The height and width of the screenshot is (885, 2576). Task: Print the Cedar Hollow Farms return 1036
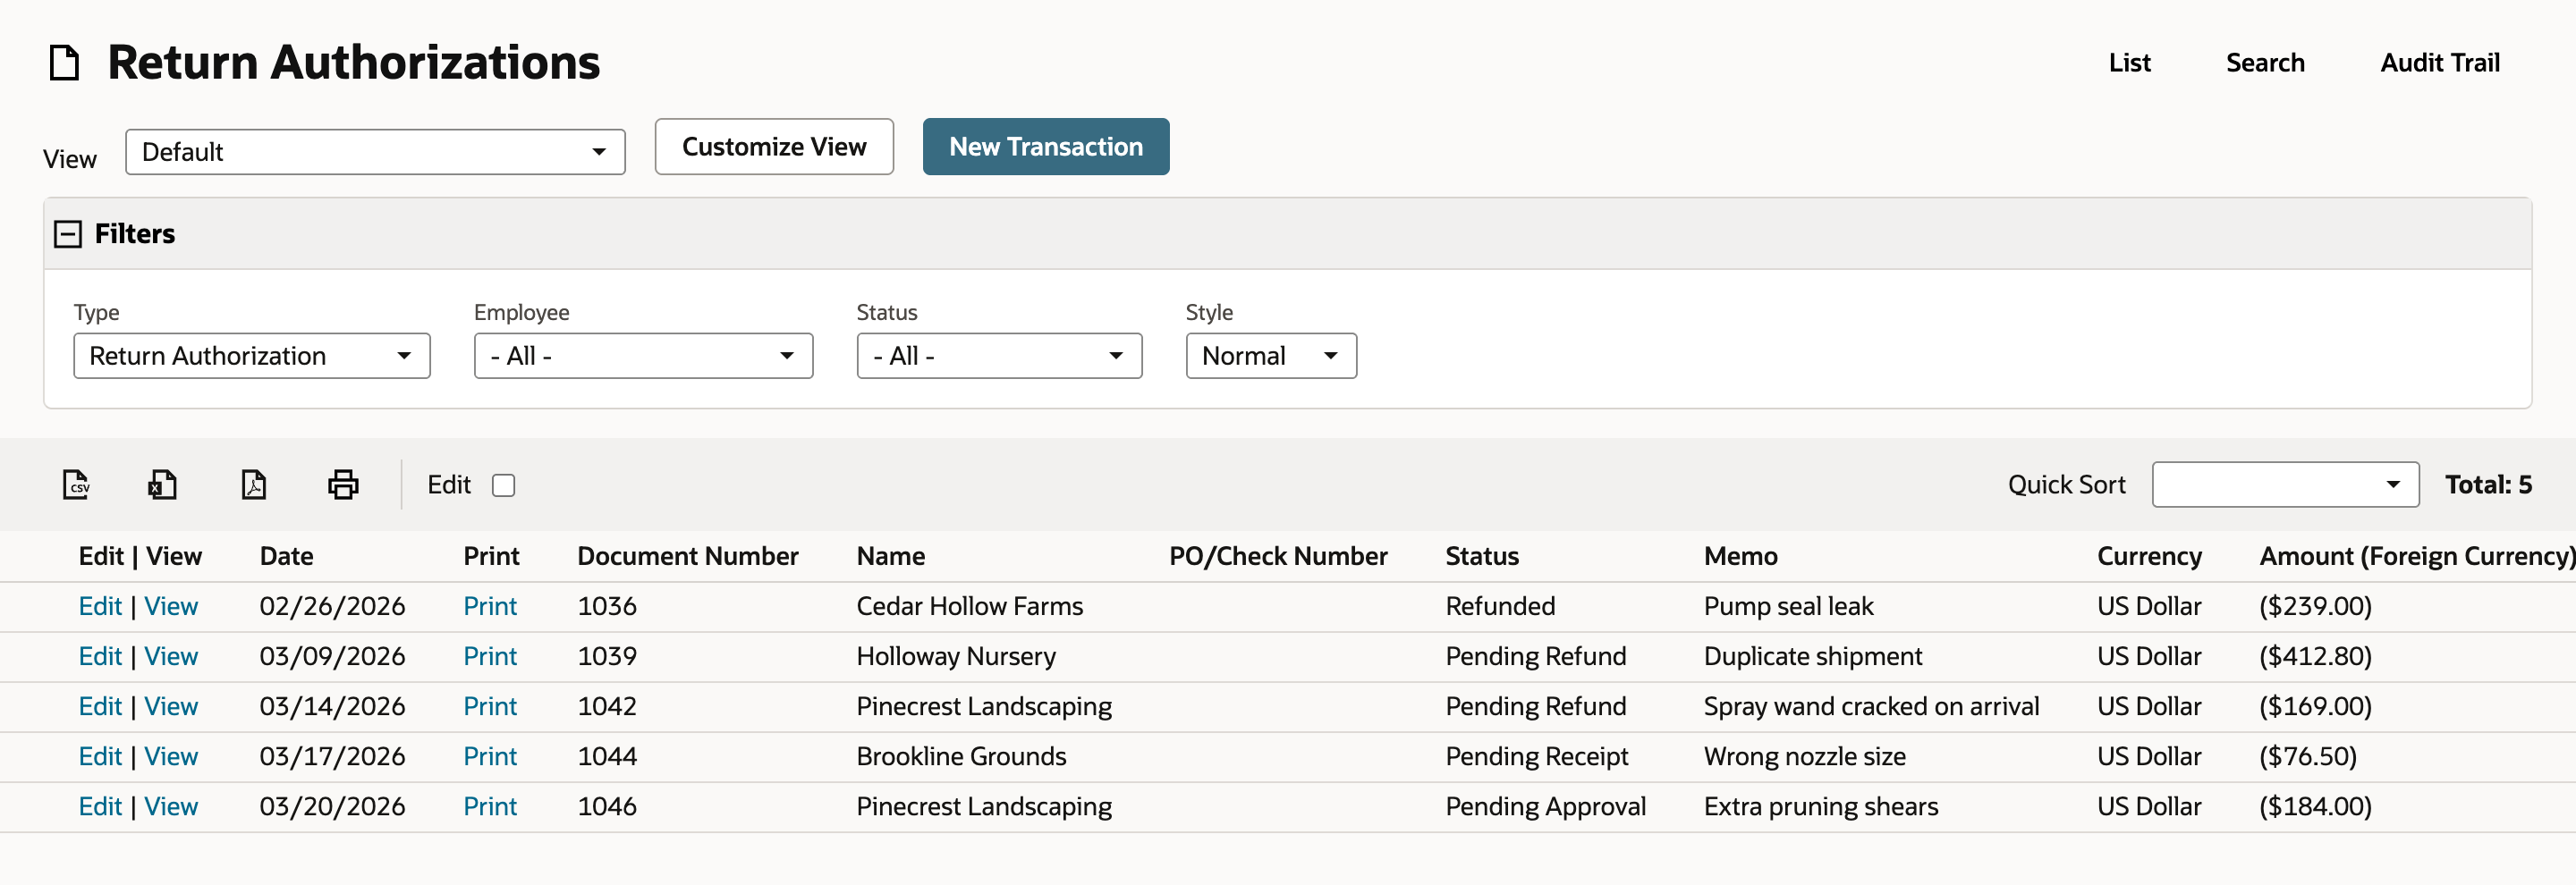(490, 606)
